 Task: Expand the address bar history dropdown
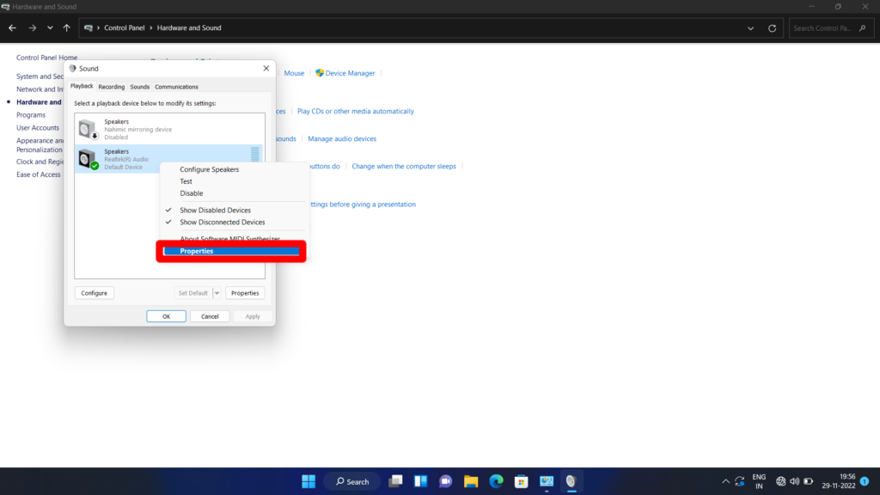[x=750, y=27]
